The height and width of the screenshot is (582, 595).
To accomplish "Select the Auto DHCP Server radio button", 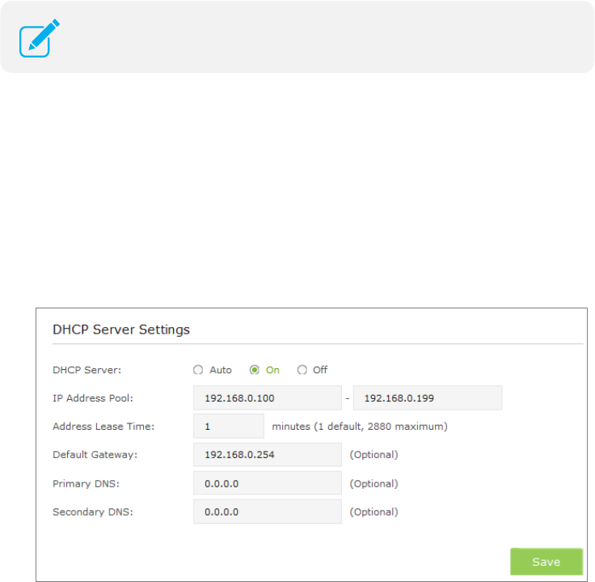I will click(198, 370).
